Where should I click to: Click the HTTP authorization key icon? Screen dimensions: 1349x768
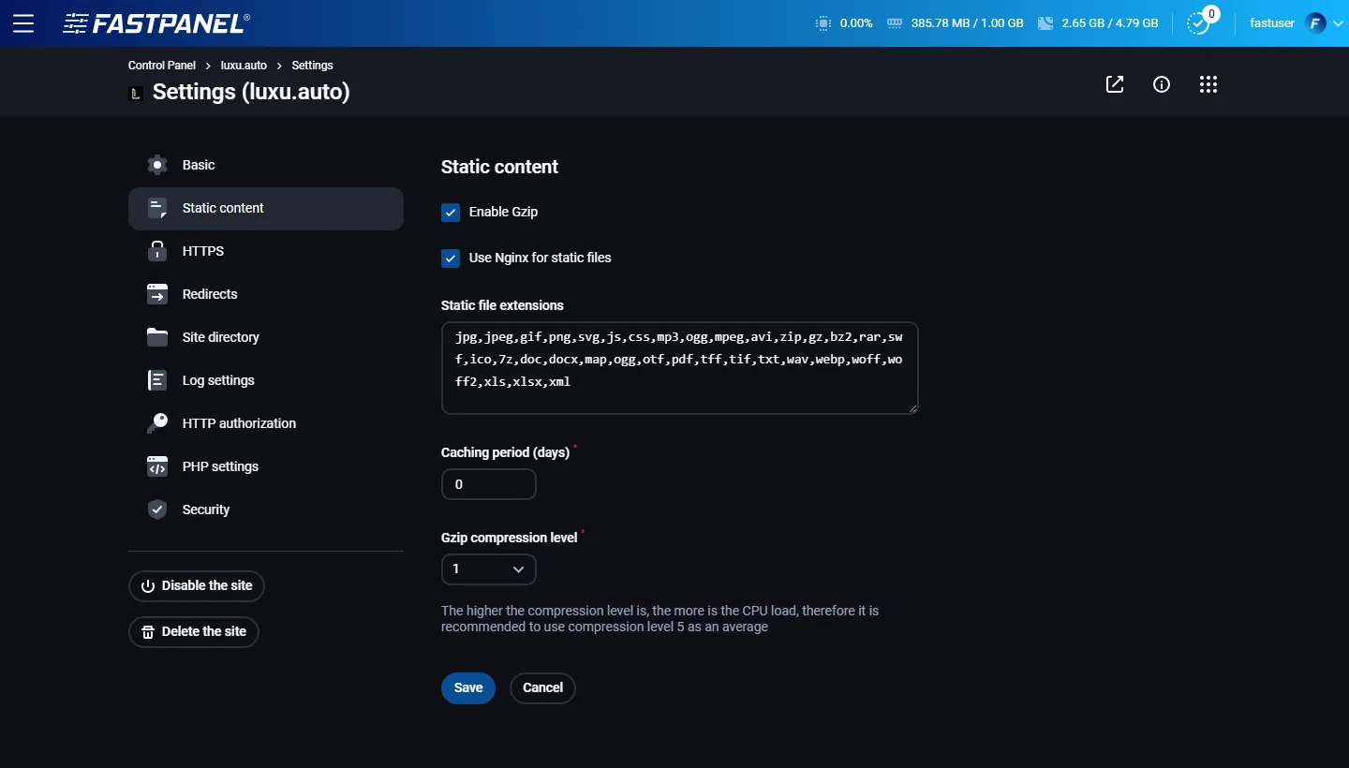(x=157, y=423)
